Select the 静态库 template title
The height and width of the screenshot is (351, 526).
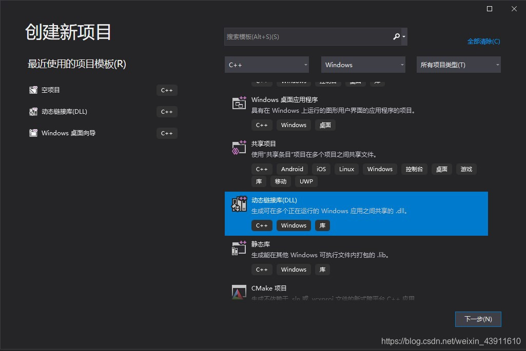261,244
